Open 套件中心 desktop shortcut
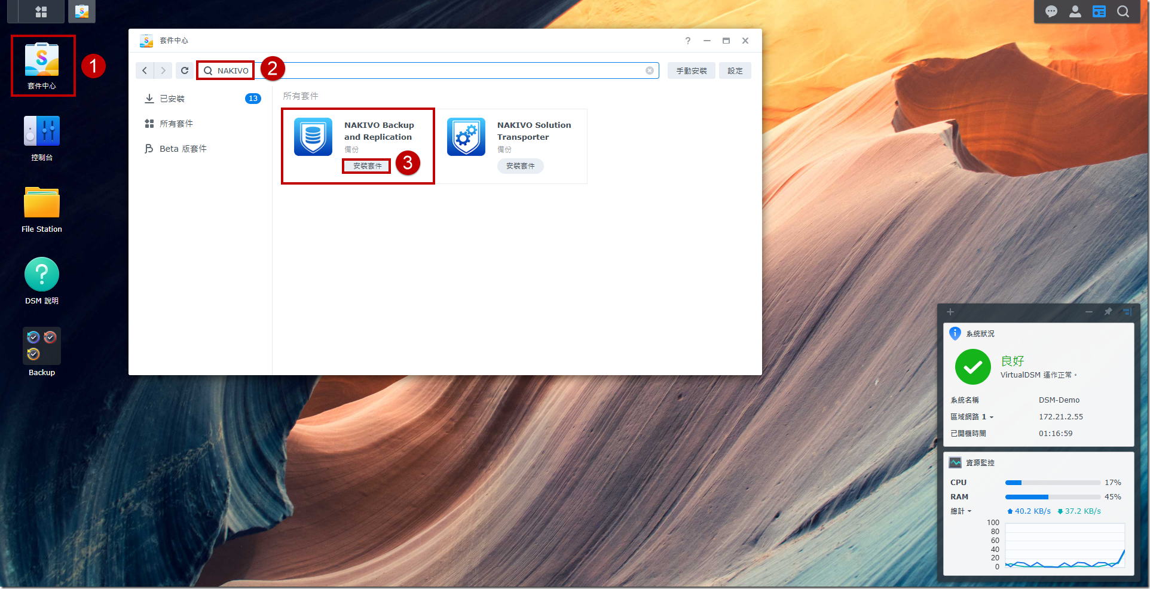This screenshot has height=589, width=1150. (x=42, y=66)
